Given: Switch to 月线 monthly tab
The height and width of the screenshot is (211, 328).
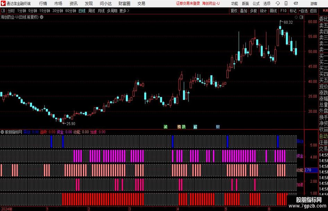Looking at the screenshot, I should coord(101,11).
